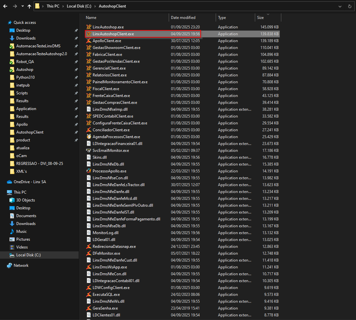
Task: Select PainelMonitoramentoClient.exe file name
Action: (120, 82)
